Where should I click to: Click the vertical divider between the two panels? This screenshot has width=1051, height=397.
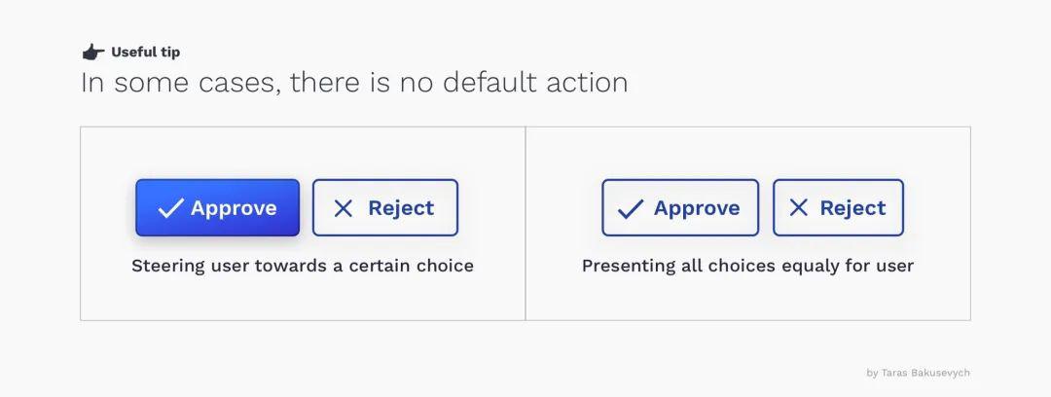coord(525,224)
